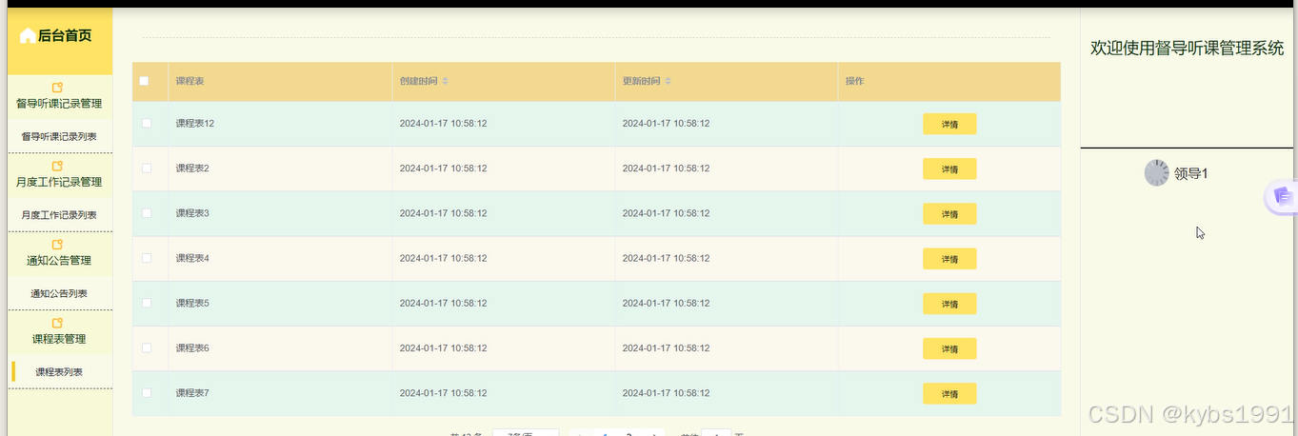Click 详情 button for 课程表6
Image resolution: width=1298 pixels, height=436 pixels.
click(949, 349)
